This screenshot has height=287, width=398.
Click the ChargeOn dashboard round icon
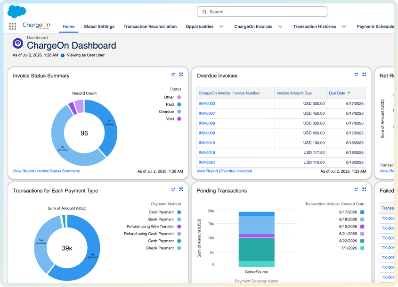pos(18,43)
